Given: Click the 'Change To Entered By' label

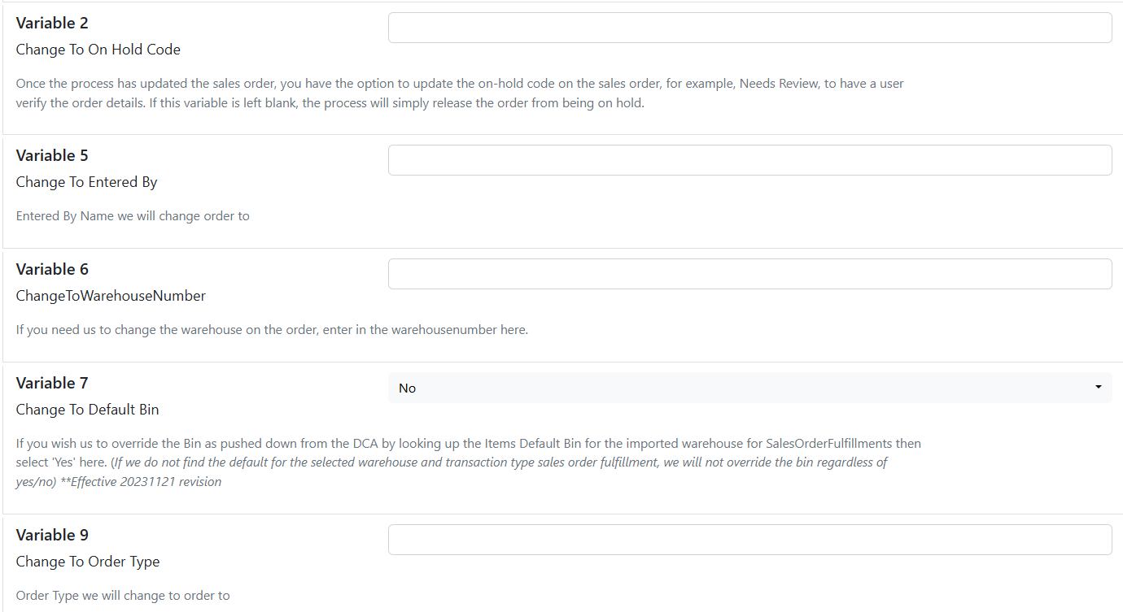Looking at the screenshot, I should click(86, 182).
